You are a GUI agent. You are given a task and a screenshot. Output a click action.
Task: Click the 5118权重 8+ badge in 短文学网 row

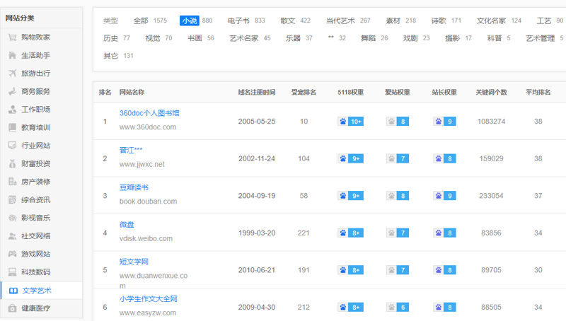pos(350,270)
